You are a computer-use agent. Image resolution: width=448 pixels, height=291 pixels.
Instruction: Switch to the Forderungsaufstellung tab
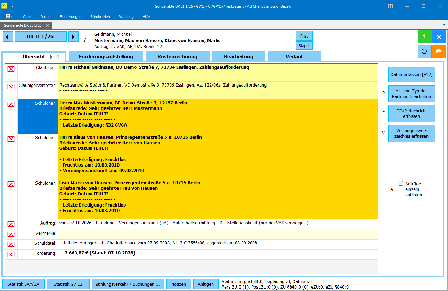(106, 57)
